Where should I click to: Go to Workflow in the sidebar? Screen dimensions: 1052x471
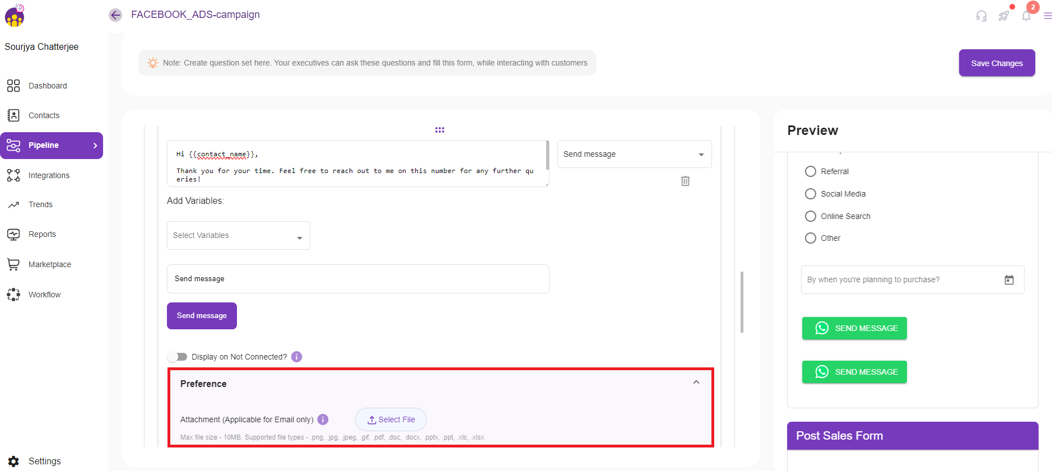44,295
